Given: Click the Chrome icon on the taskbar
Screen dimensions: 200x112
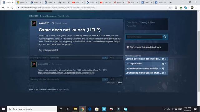Looking at the screenshot, I should 82,109.
